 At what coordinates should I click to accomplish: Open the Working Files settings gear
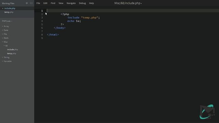tap(27, 3)
